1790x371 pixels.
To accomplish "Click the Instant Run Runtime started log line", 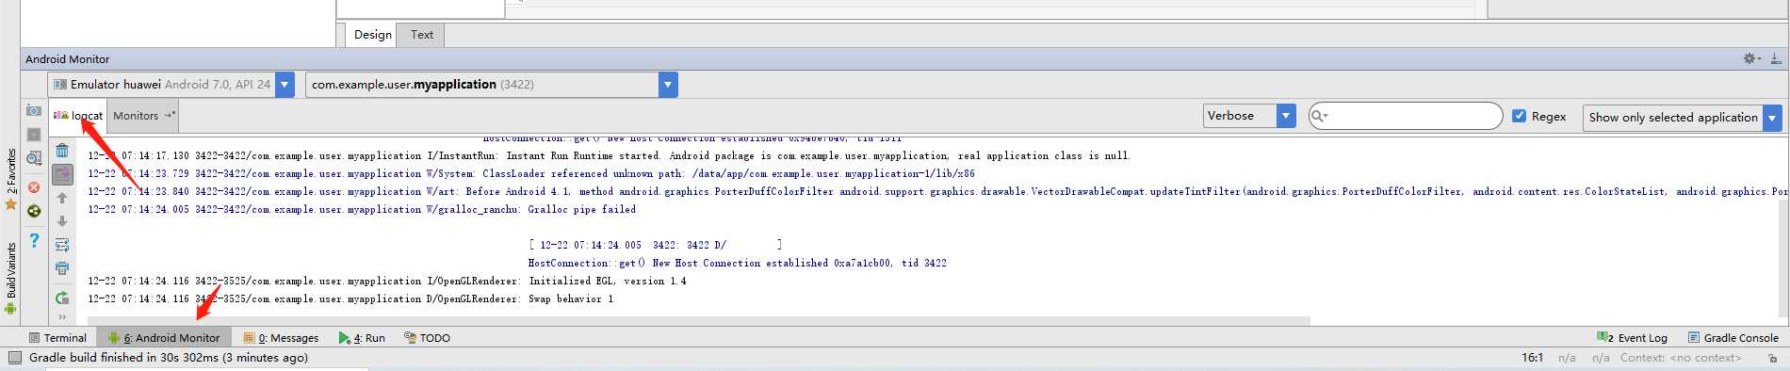I will (x=609, y=156).
